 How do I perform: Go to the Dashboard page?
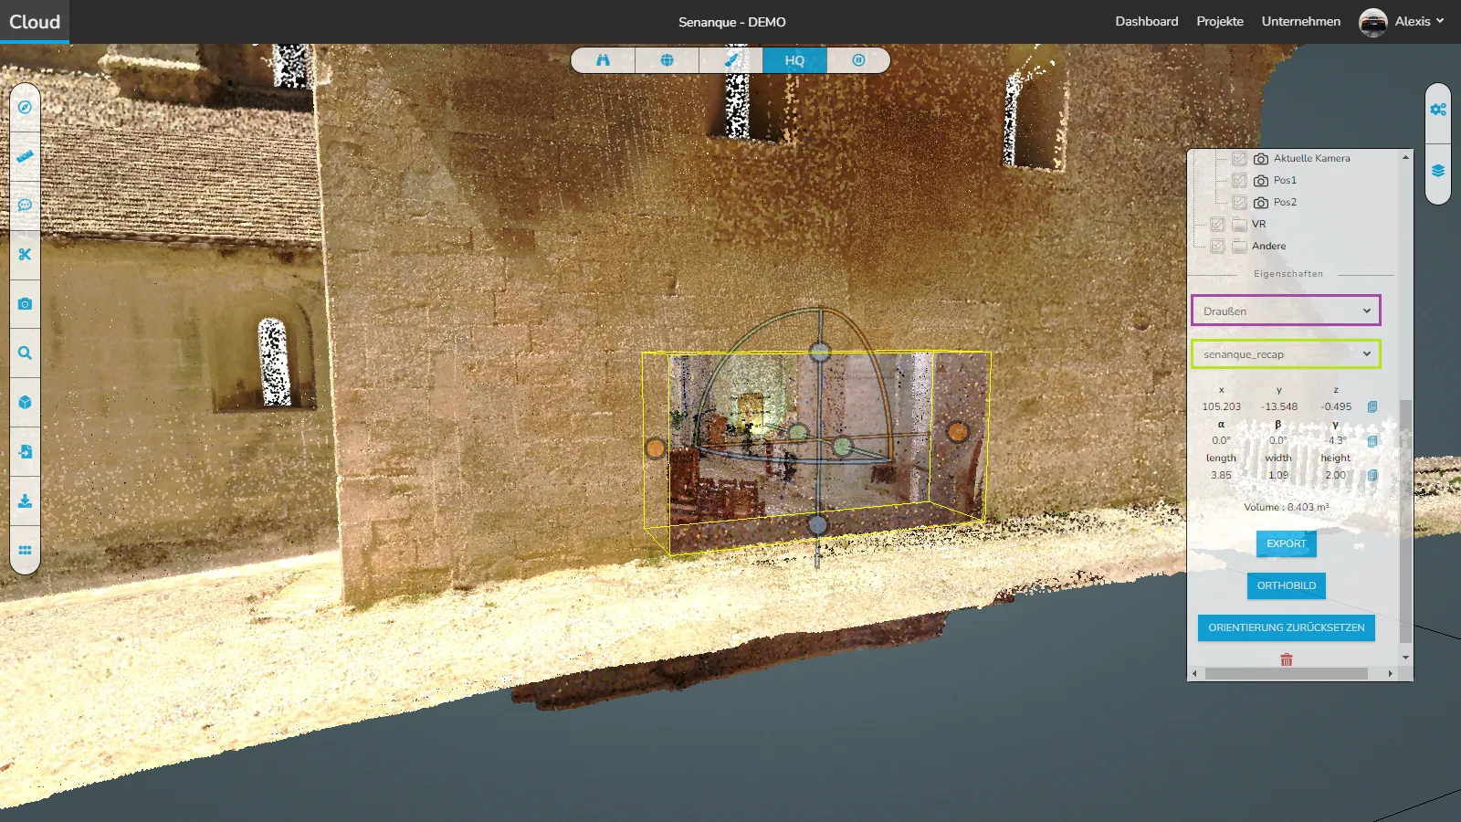[x=1146, y=22]
